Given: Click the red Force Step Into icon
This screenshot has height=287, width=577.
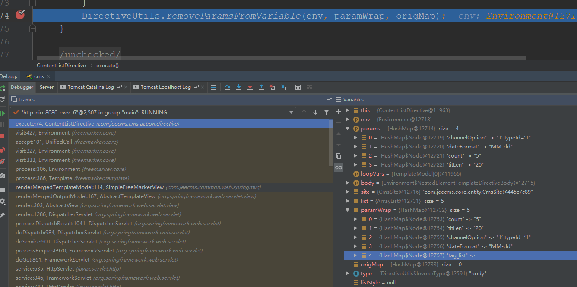Looking at the screenshot, I should point(250,87).
